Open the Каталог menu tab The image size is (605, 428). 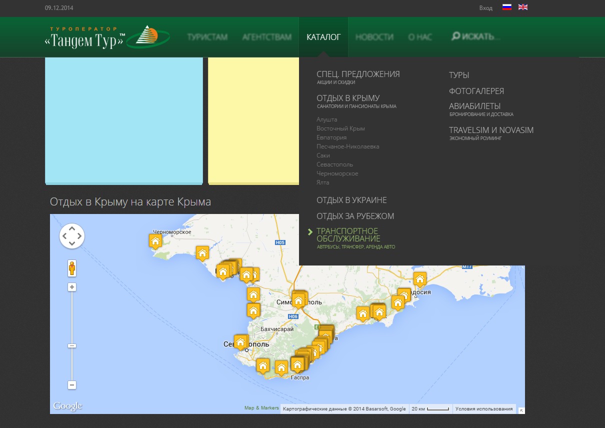(x=323, y=37)
